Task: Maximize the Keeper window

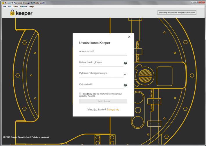Action: coord(197,2)
